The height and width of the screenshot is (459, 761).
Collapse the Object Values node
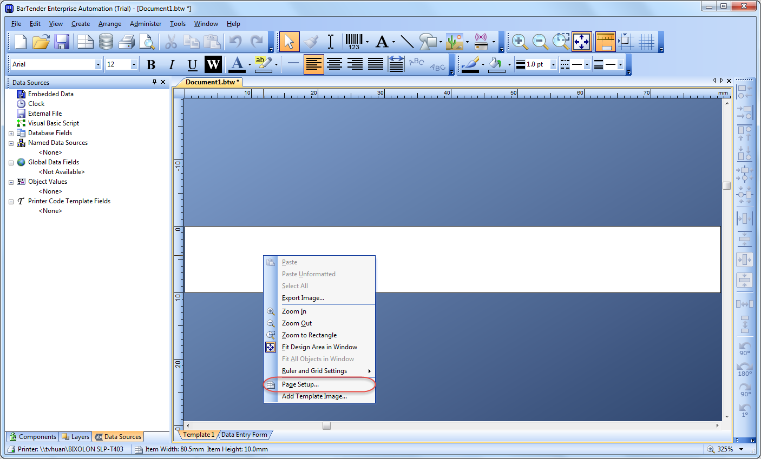click(x=11, y=182)
